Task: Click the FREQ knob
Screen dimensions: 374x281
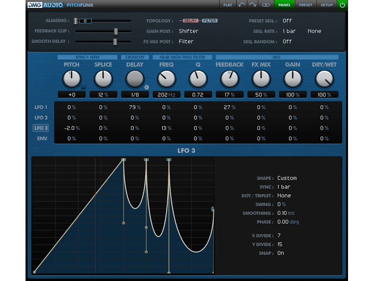Action: (166, 79)
